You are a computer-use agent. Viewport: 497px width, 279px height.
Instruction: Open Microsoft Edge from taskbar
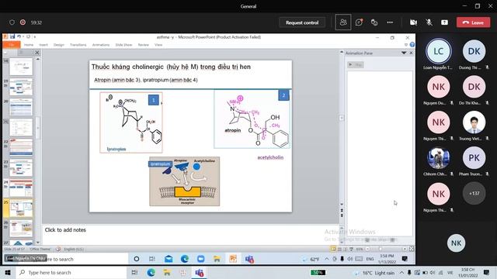click(x=151, y=272)
